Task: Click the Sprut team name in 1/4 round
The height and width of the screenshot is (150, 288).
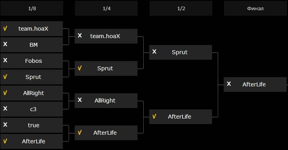Action: tap(105, 68)
